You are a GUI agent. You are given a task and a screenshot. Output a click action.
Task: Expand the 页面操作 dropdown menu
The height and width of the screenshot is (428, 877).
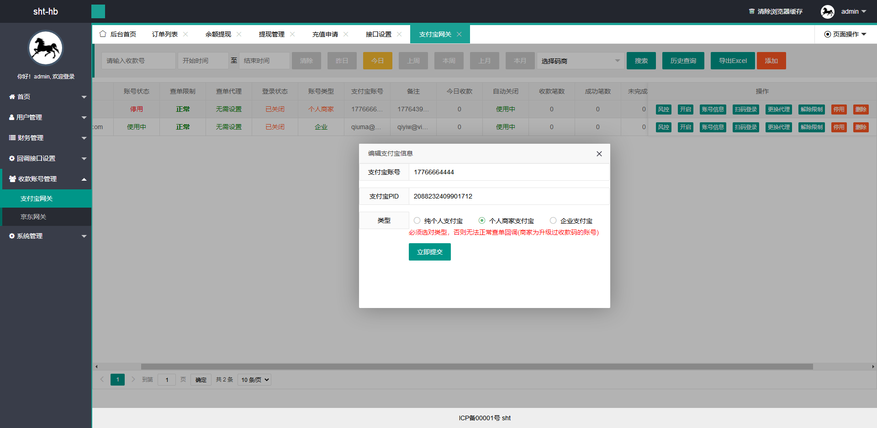click(x=845, y=34)
